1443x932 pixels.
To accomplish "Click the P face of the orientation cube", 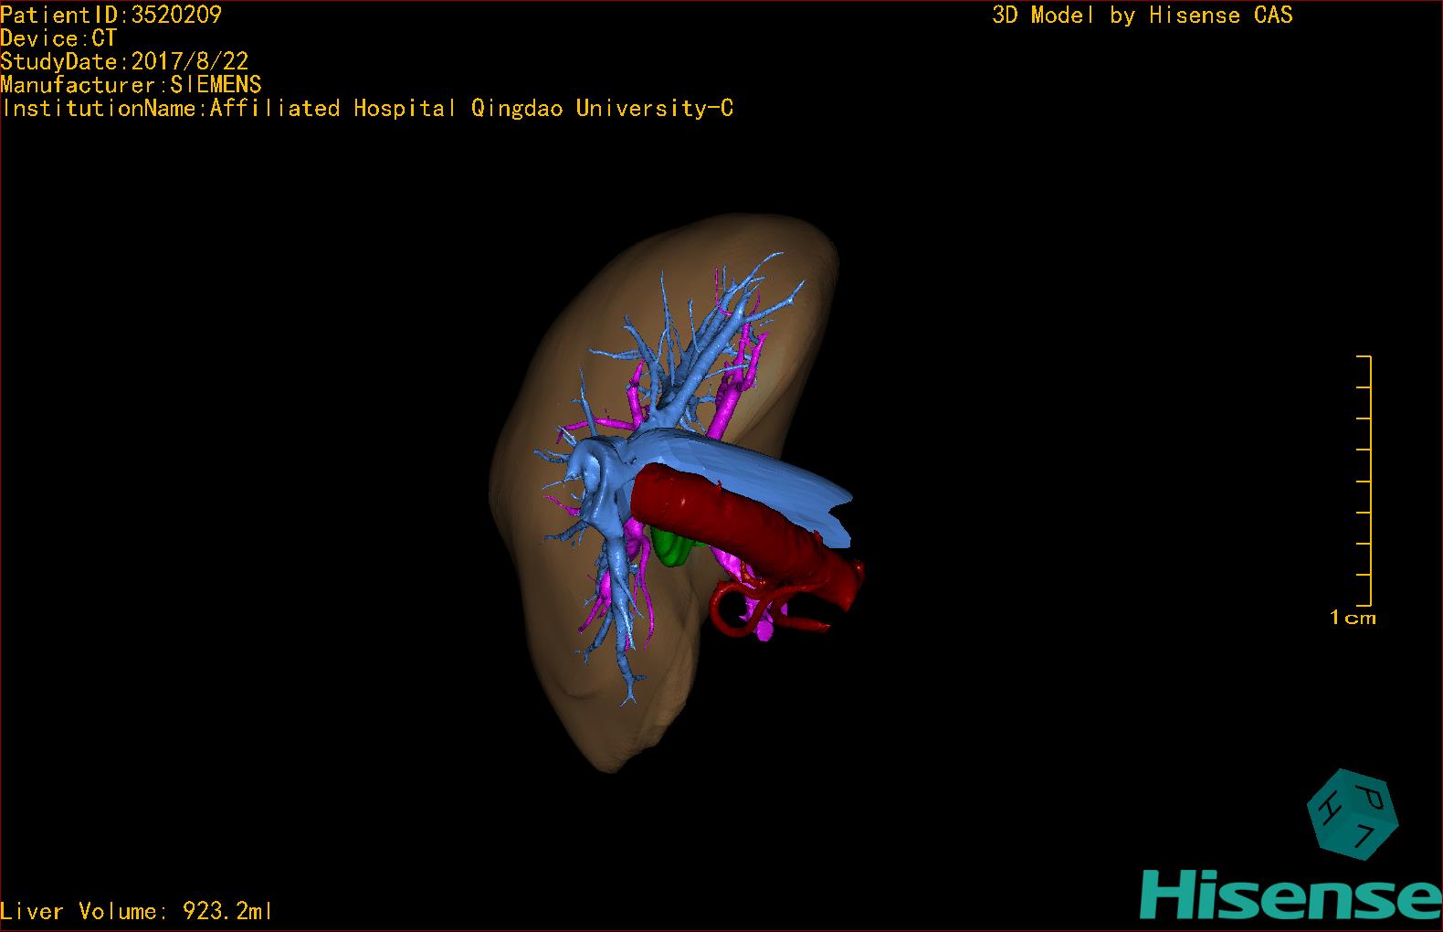I will pos(1370,798).
